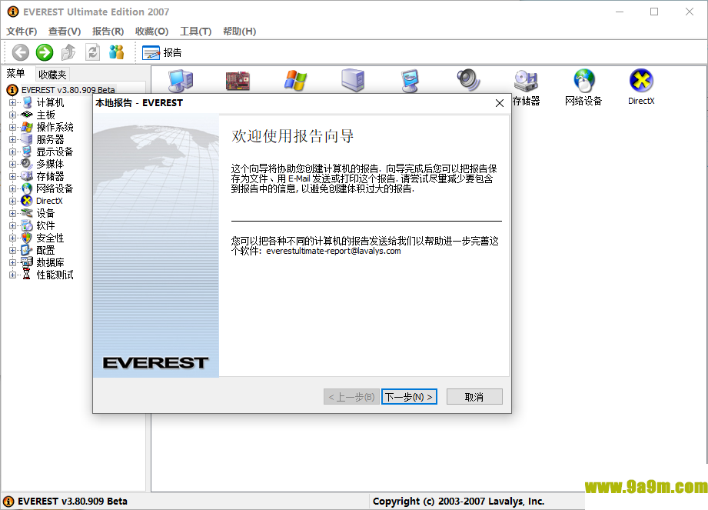Click 取消 to cancel the report wizard
The width and height of the screenshot is (708, 510).
474,397
